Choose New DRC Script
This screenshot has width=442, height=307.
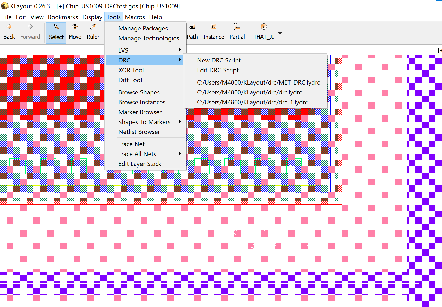(x=219, y=60)
